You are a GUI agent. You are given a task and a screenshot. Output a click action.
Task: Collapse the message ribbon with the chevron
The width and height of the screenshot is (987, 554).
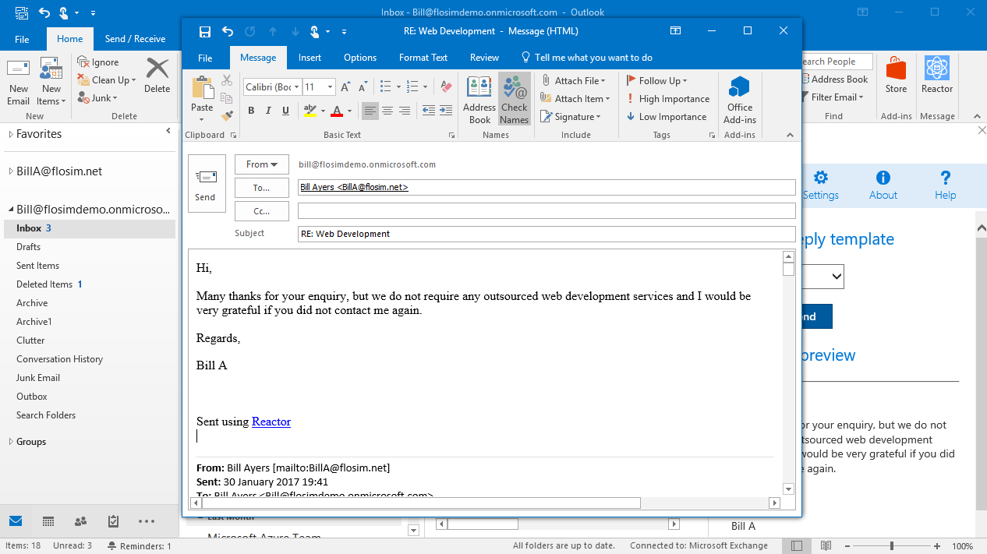point(790,135)
